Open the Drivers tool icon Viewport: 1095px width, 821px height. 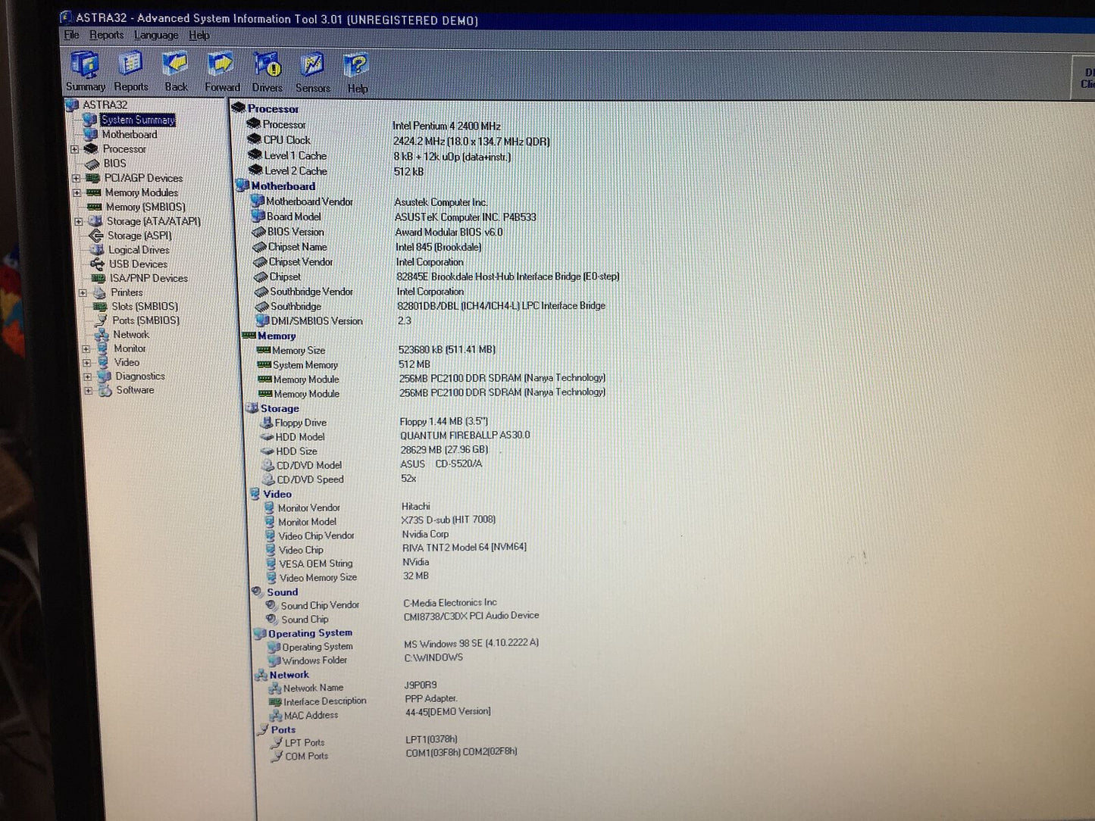[267, 67]
